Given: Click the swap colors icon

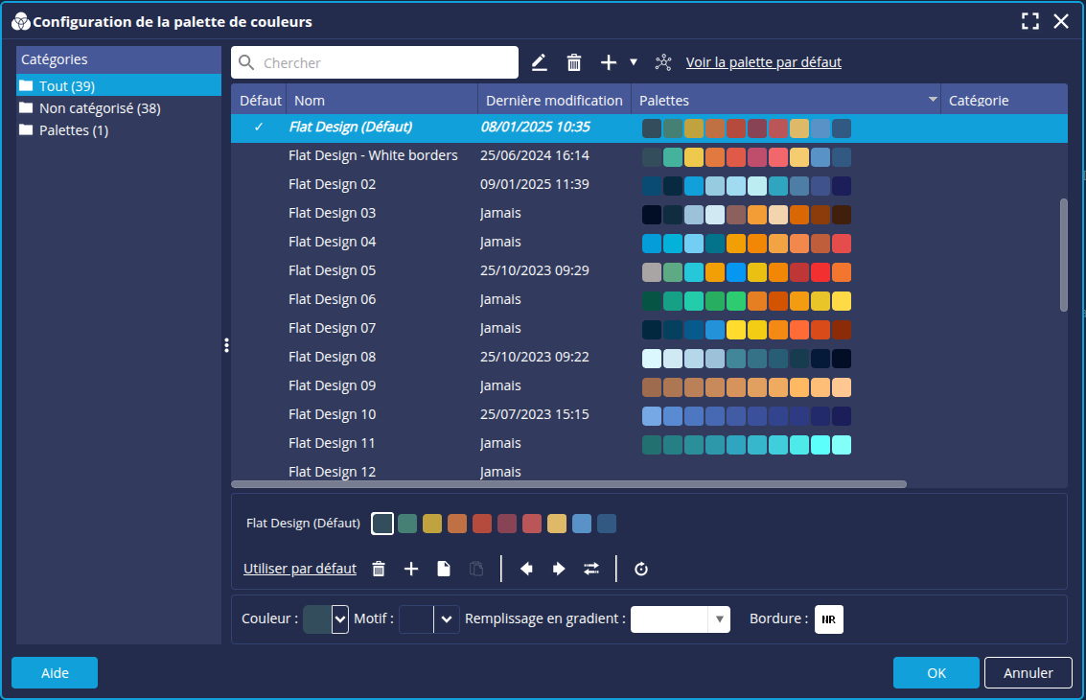Looking at the screenshot, I should 591,569.
